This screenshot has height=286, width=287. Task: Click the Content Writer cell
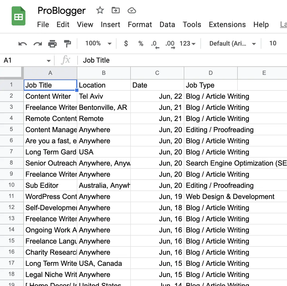(50, 96)
